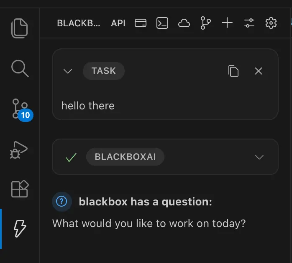Click the 'hello there' task text

(x=88, y=106)
